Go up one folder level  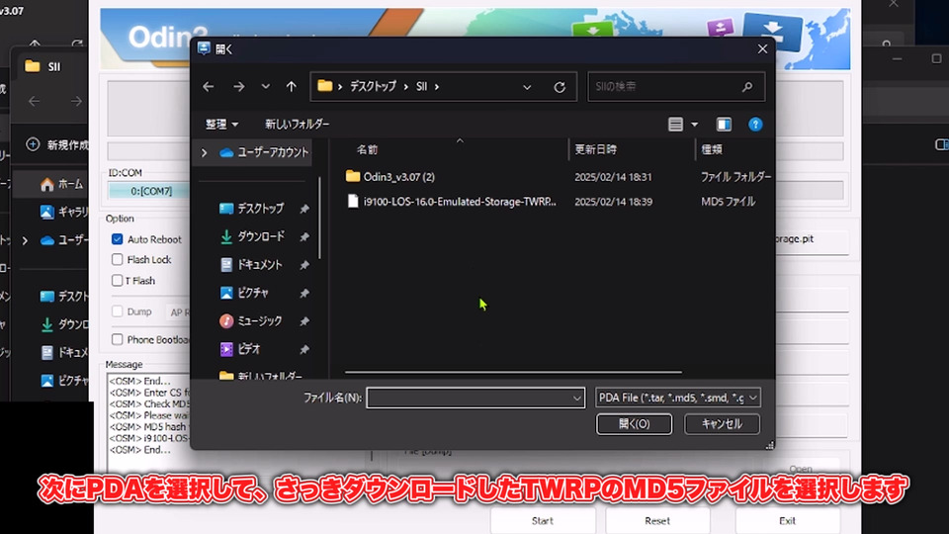pos(291,87)
